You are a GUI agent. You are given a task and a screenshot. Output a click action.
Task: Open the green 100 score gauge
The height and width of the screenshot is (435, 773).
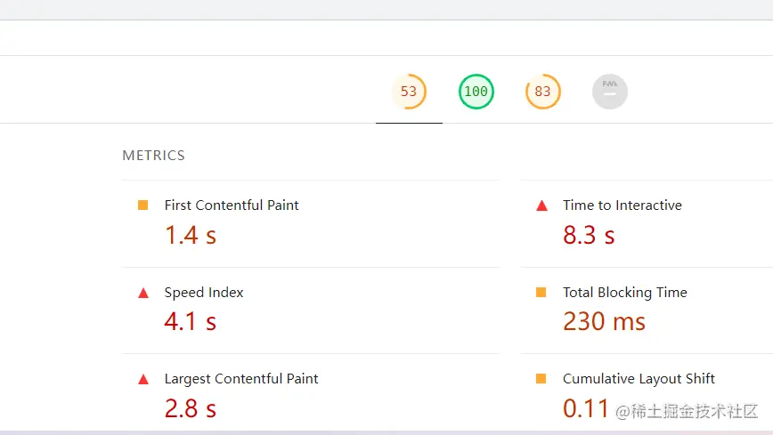coord(476,92)
